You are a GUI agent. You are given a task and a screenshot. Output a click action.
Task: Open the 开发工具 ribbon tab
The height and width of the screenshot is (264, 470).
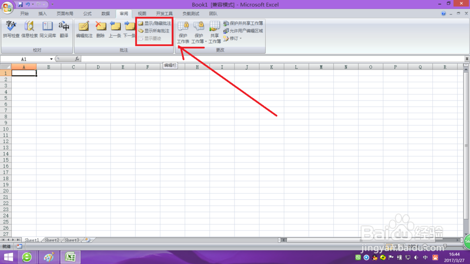pyautogui.click(x=164, y=14)
